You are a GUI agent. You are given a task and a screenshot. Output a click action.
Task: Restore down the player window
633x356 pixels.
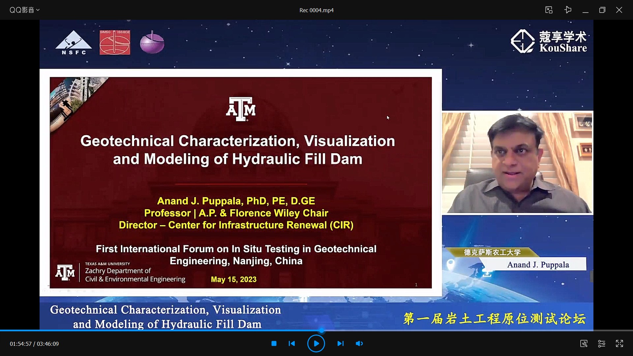tap(602, 10)
